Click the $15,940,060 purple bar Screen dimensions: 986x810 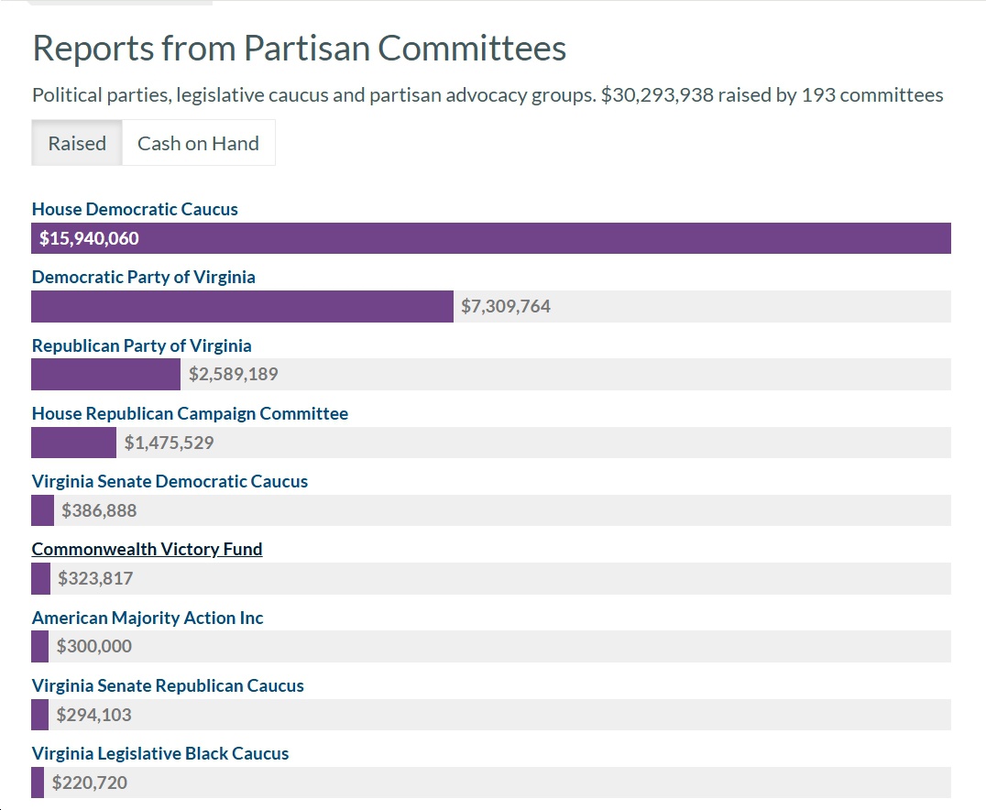[491, 238]
